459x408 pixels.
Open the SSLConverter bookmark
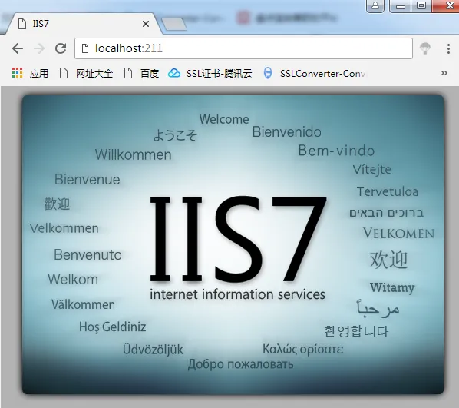coord(314,73)
